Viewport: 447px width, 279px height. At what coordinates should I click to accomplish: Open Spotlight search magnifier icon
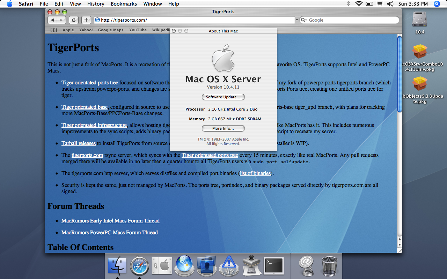[x=437, y=4]
